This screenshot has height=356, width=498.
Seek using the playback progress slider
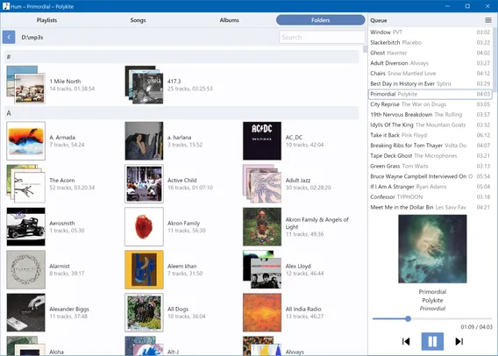432,318
